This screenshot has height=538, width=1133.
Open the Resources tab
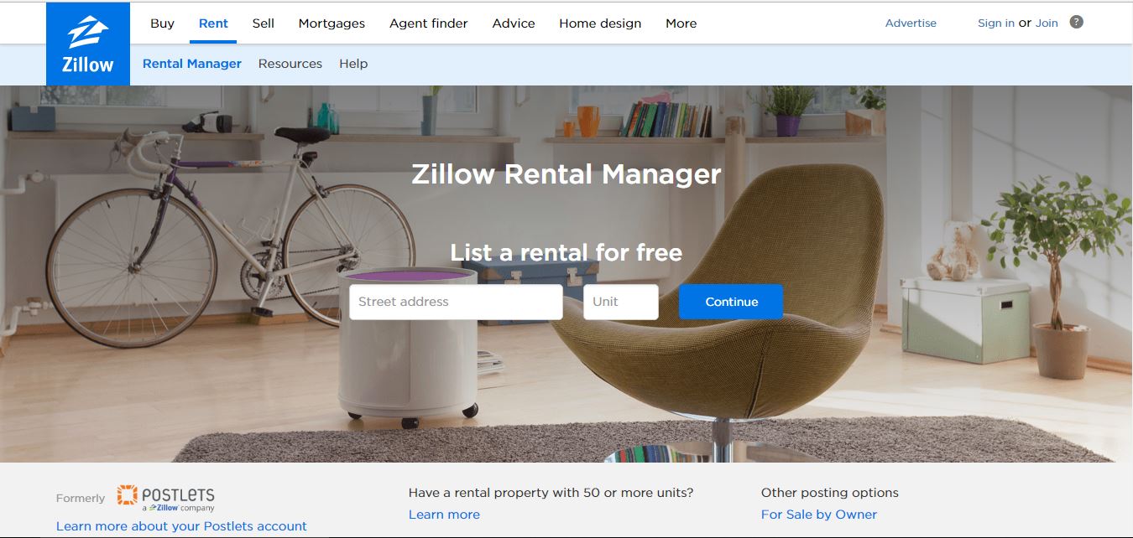coord(290,64)
